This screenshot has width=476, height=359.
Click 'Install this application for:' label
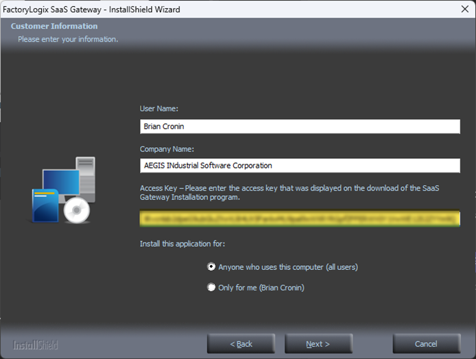182,244
